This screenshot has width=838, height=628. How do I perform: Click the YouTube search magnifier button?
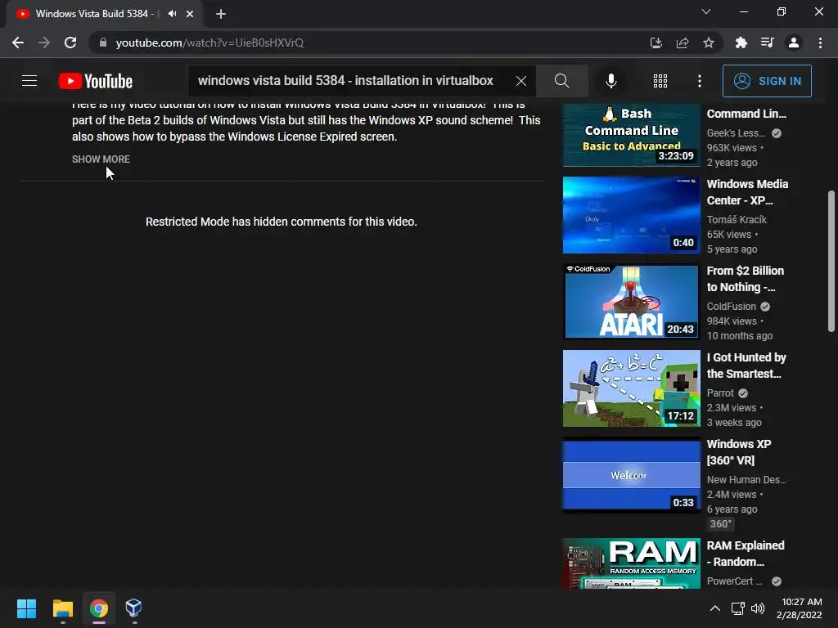click(x=561, y=81)
